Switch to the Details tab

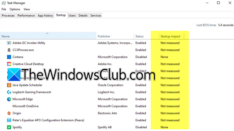coord(83,15)
